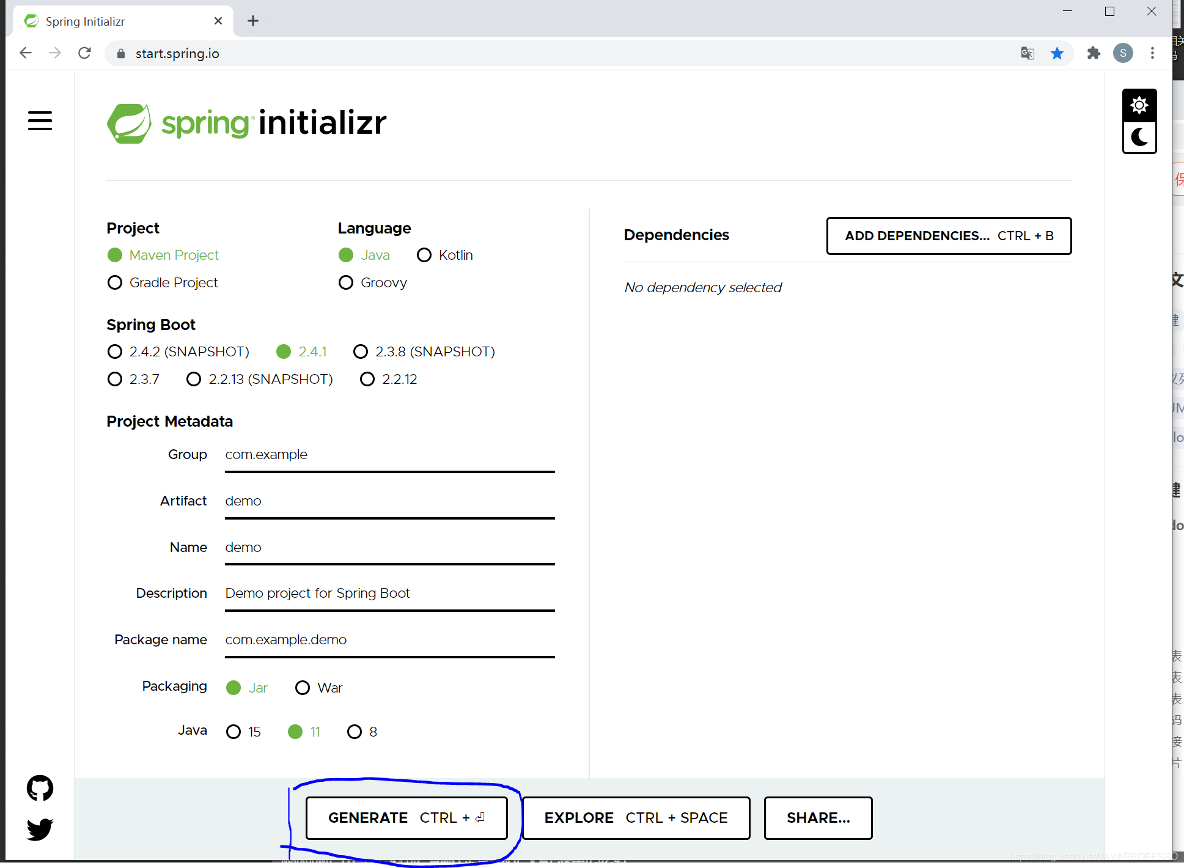1184x868 pixels.
Task: Open the Chrome profile avatar
Action: click(1123, 53)
